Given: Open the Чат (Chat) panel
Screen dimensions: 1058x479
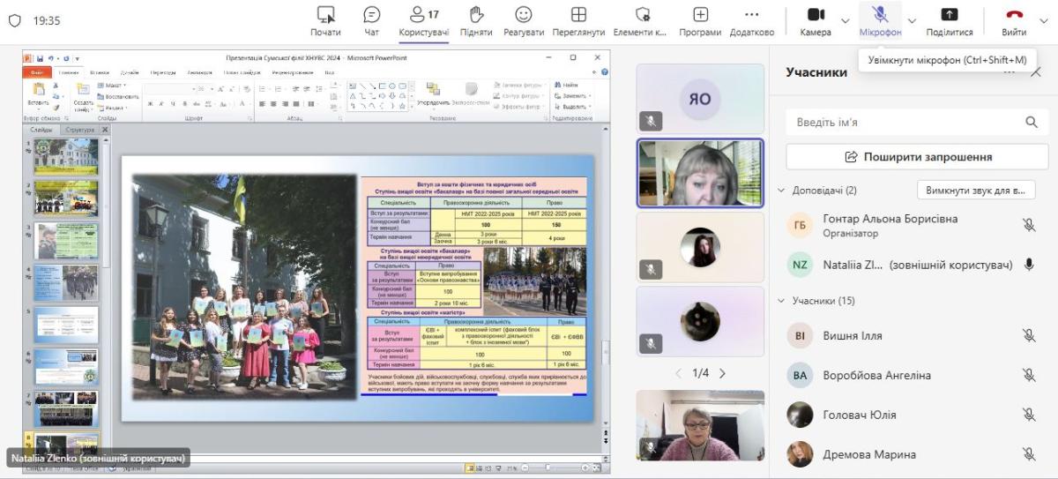Looking at the screenshot, I should (371, 20).
